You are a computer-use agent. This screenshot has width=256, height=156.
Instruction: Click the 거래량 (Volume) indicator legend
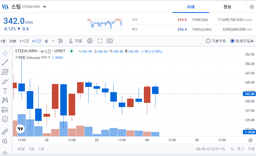(x=28, y=58)
